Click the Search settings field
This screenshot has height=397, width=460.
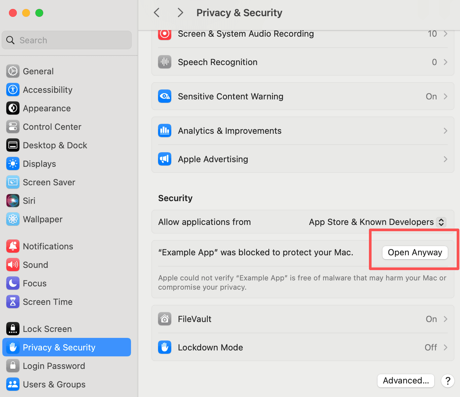(x=67, y=40)
